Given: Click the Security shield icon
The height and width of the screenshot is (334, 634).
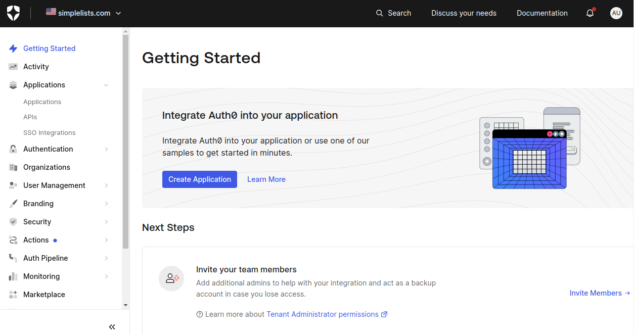Looking at the screenshot, I should [x=13, y=222].
